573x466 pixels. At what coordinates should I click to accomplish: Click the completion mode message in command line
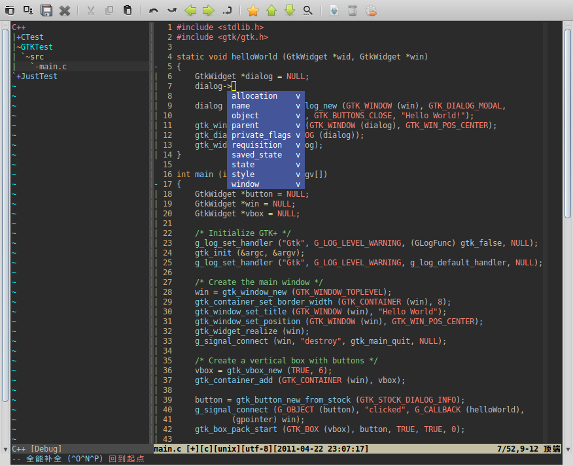click(78, 459)
